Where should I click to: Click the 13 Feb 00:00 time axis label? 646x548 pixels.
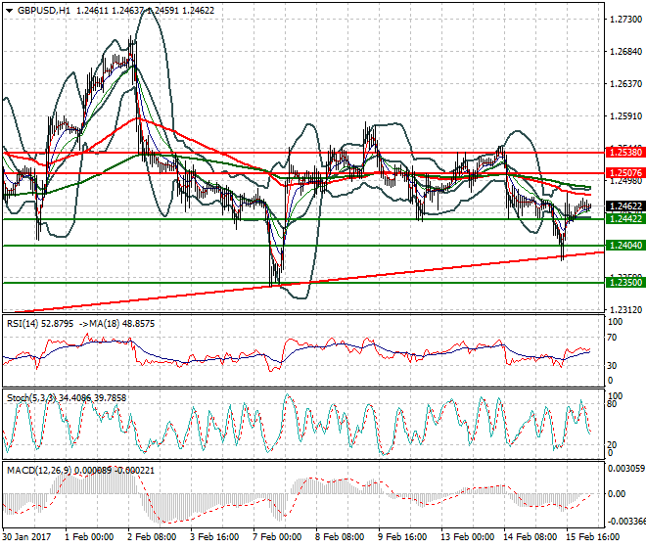[x=468, y=537]
